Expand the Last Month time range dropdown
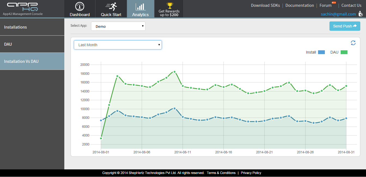Screen dimensions: 366x177 [x=118, y=45]
